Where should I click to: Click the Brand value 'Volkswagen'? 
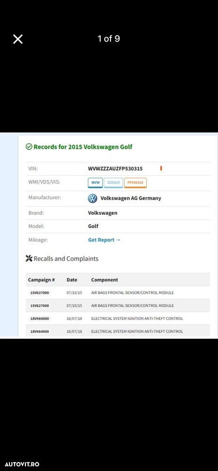pos(103,213)
